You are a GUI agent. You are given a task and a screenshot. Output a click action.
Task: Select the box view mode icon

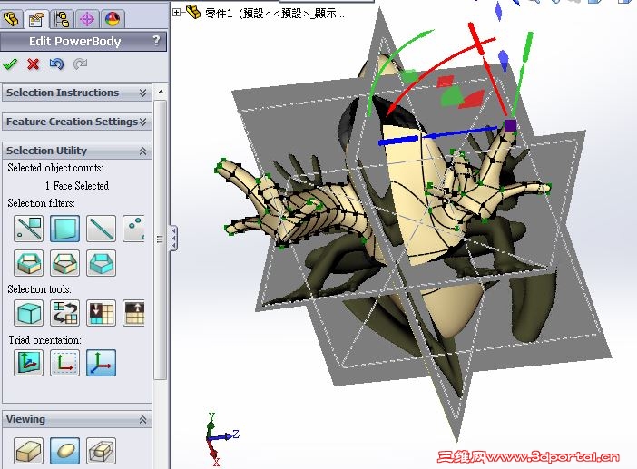point(28,451)
